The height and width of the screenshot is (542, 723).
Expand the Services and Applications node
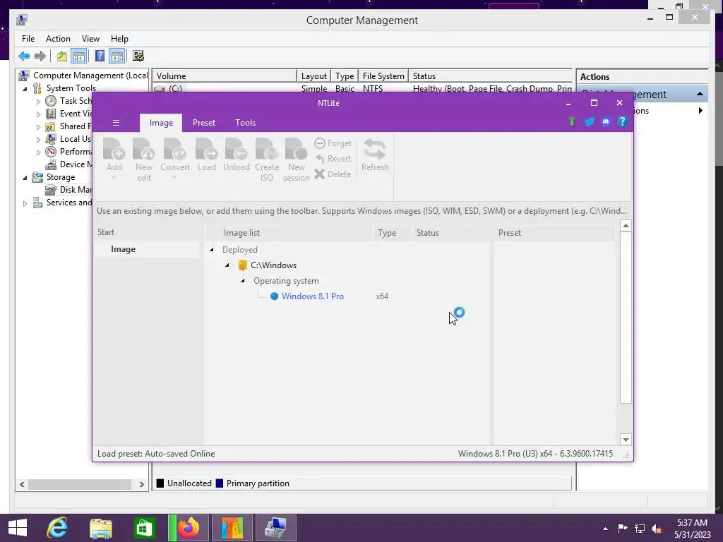[x=25, y=203]
